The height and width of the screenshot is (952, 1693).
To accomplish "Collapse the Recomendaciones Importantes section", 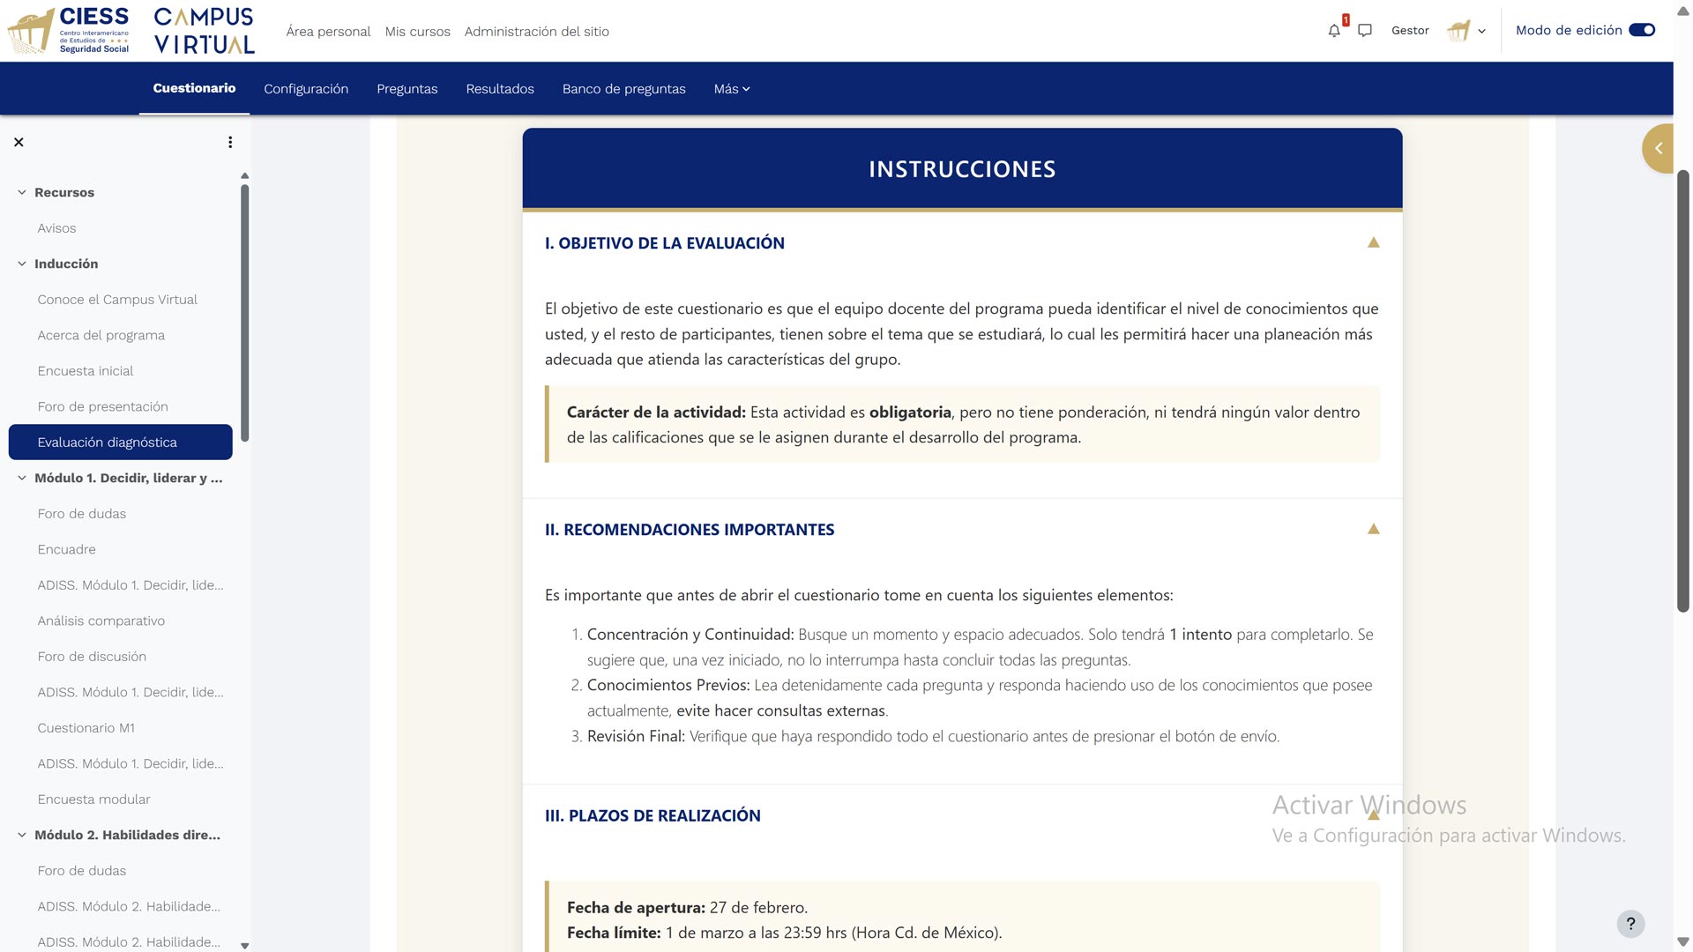I will point(1373,529).
